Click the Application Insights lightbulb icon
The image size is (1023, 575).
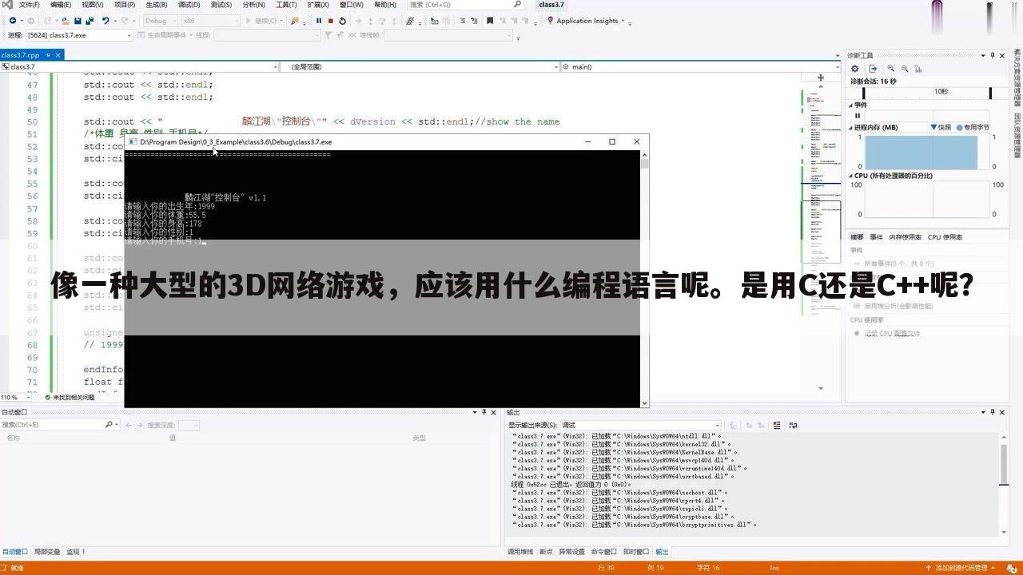551,21
